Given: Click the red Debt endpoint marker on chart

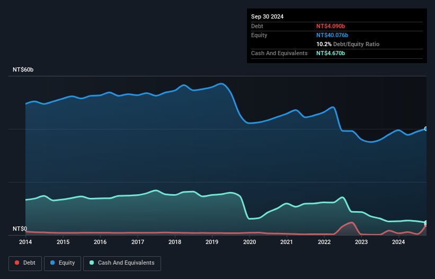Looking at the screenshot, I should click(x=425, y=225).
